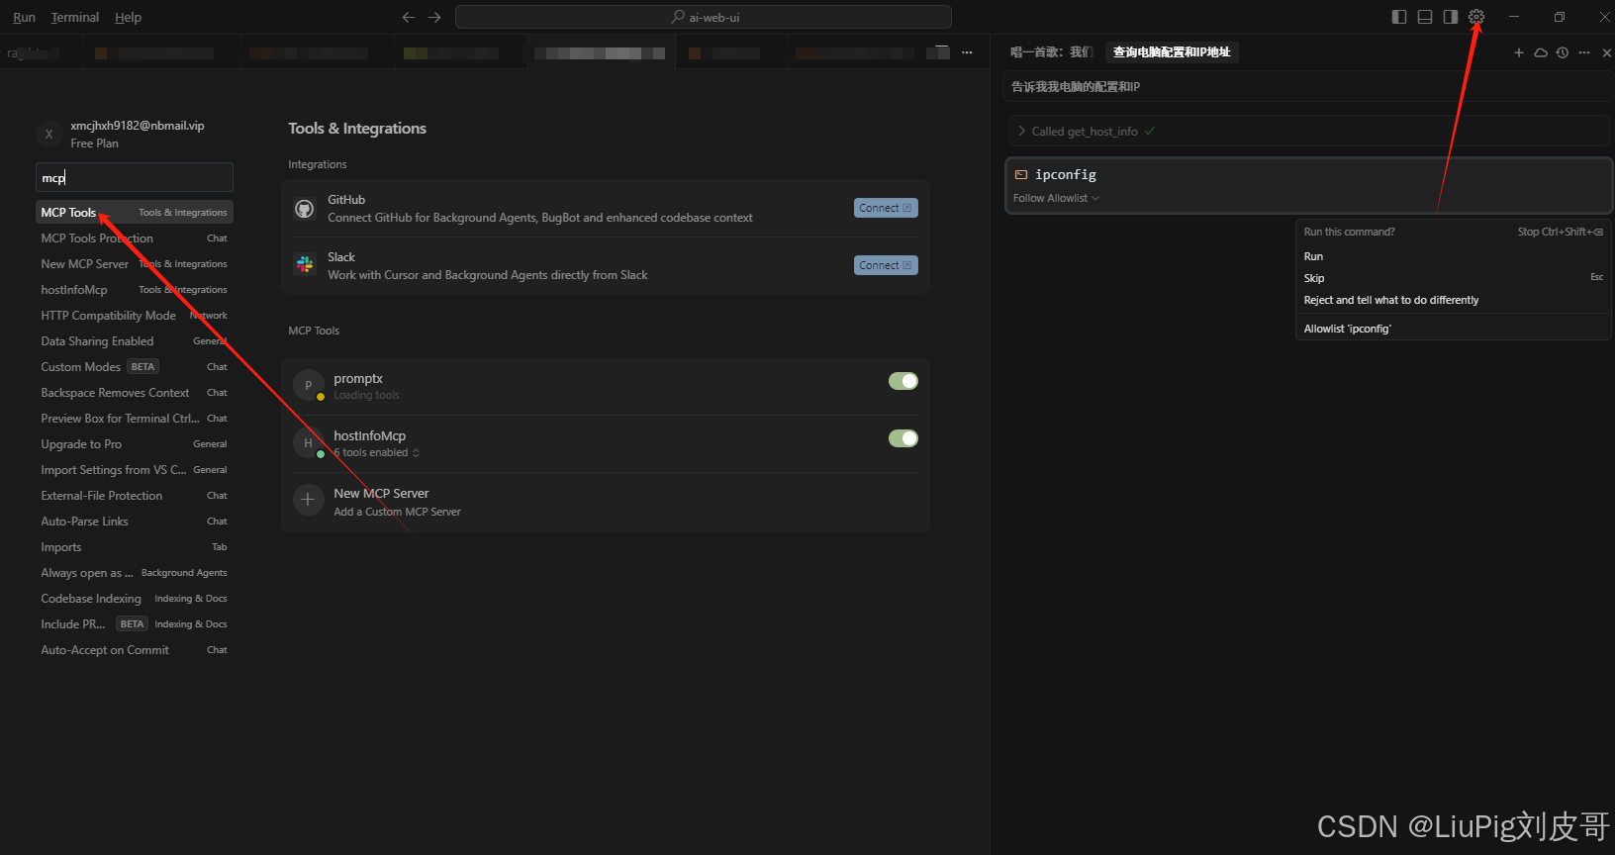Select Auto-Accept on Commit result
This screenshot has width=1615, height=855.
[x=135, y=650]
